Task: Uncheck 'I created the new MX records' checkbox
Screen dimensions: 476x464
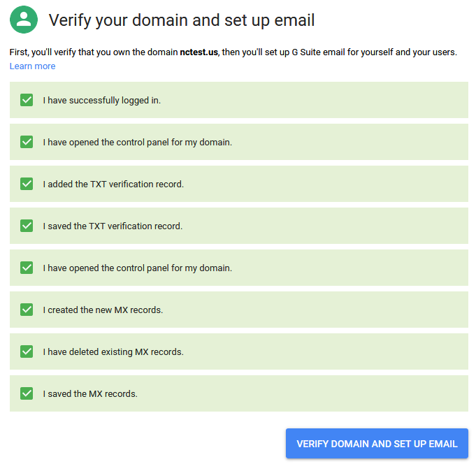Action: (x=27, y=310)
